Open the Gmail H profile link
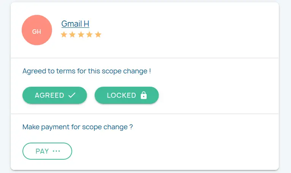Viewport: 291px width, 173px height. (x=75, y=24)
